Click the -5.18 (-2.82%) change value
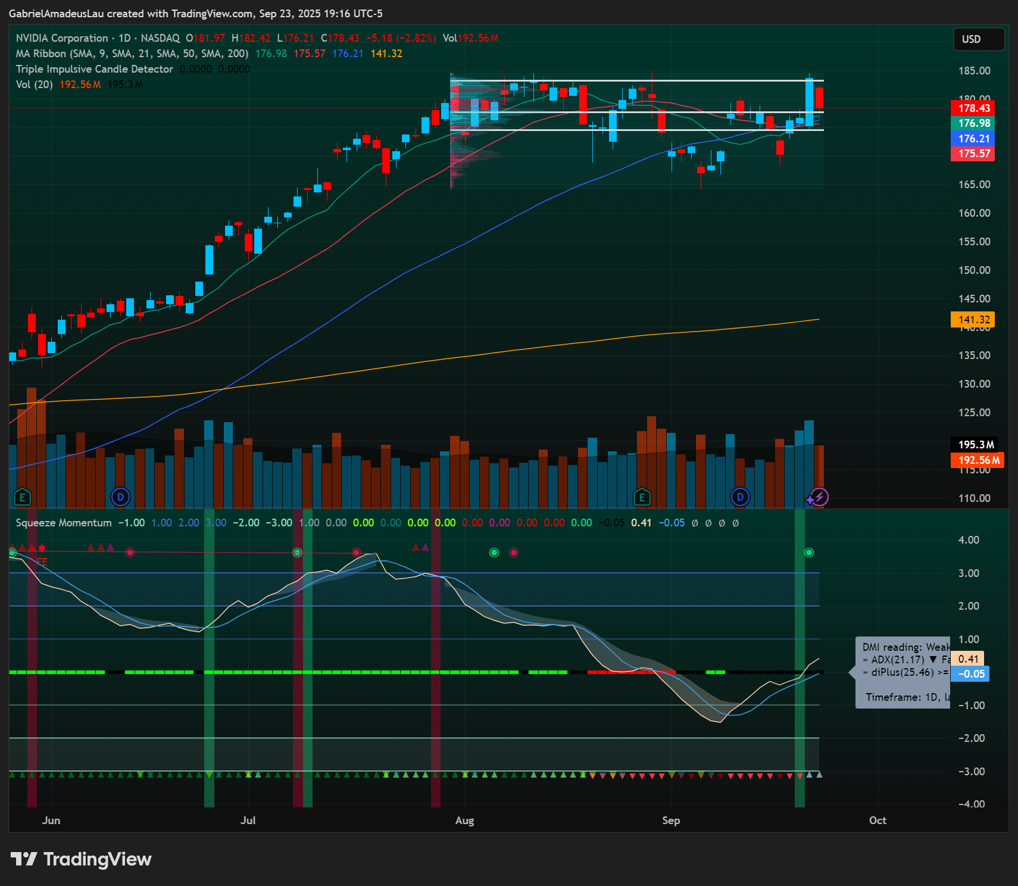Screen dimensions: 1018x886 tap(401, 38)
